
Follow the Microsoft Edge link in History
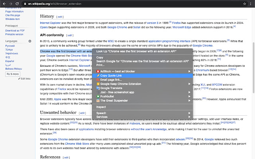pyautogui.click(x=182, y=27)
